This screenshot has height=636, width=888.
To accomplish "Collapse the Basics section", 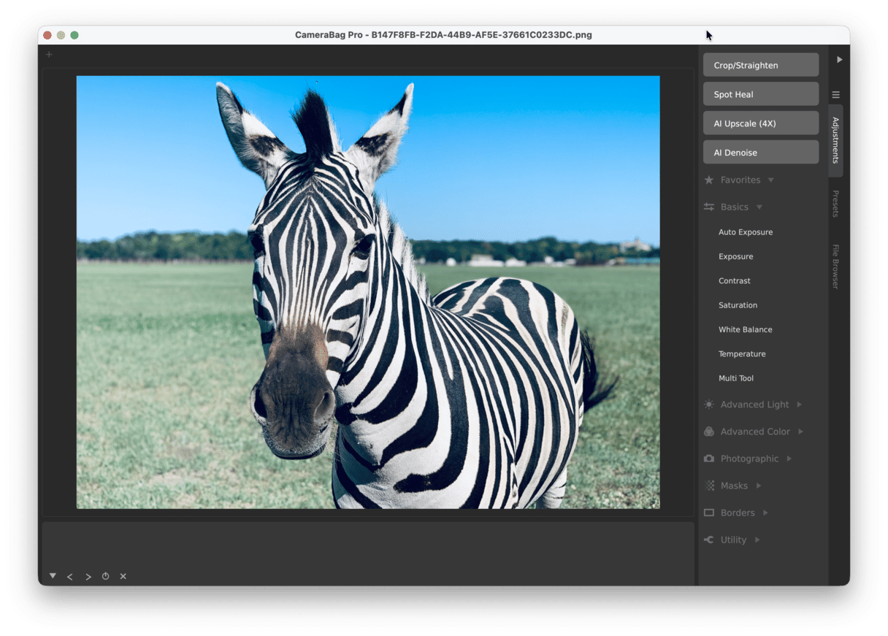I will (733, 207).
